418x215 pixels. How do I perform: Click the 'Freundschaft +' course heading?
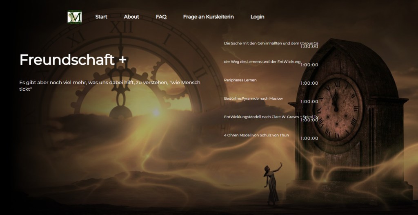pyautogui.click(x=73, y=59)
